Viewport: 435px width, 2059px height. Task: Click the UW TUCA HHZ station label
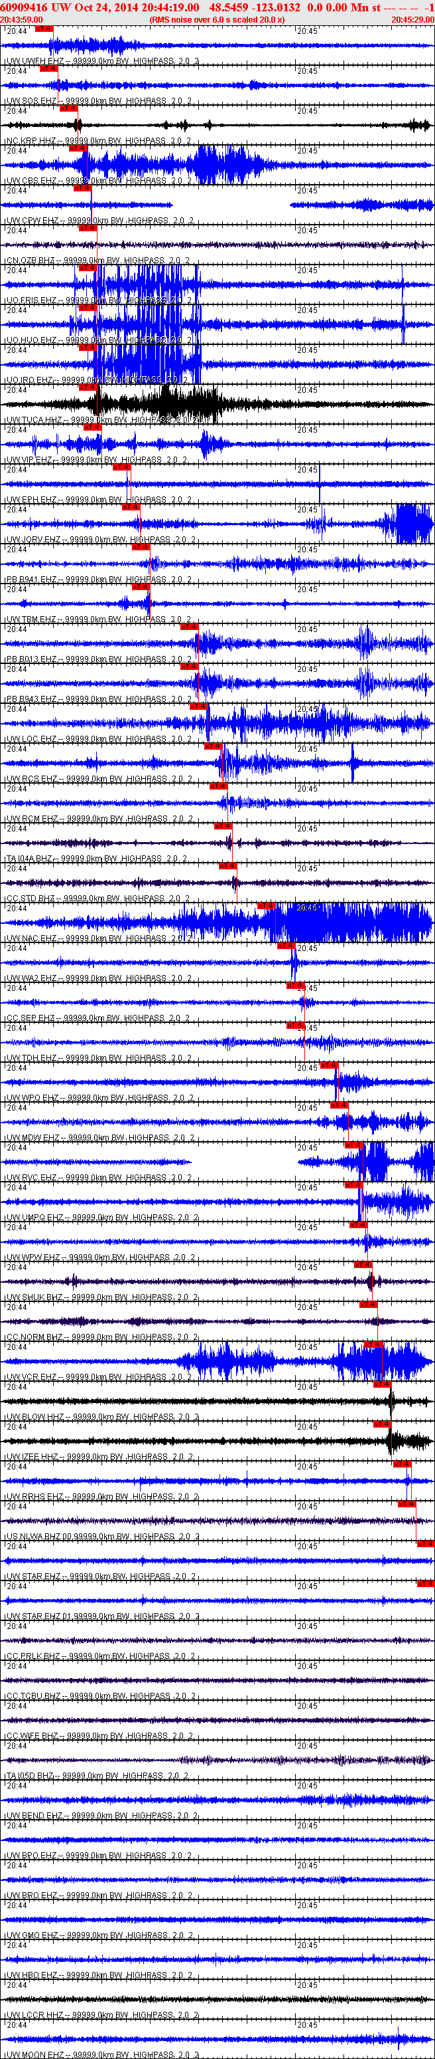pos(38,421)
